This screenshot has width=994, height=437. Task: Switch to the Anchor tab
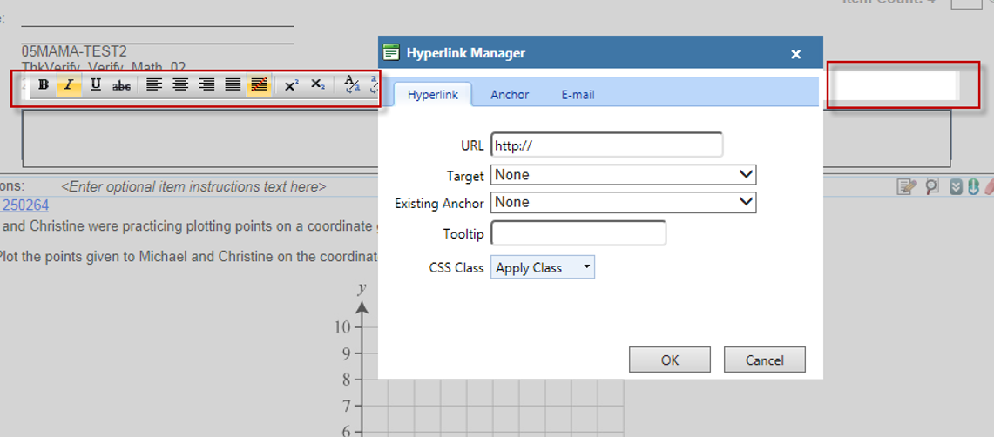coord(510,94)
